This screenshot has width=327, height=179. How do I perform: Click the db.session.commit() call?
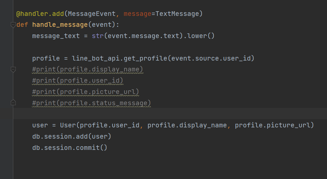coord(70,148)
